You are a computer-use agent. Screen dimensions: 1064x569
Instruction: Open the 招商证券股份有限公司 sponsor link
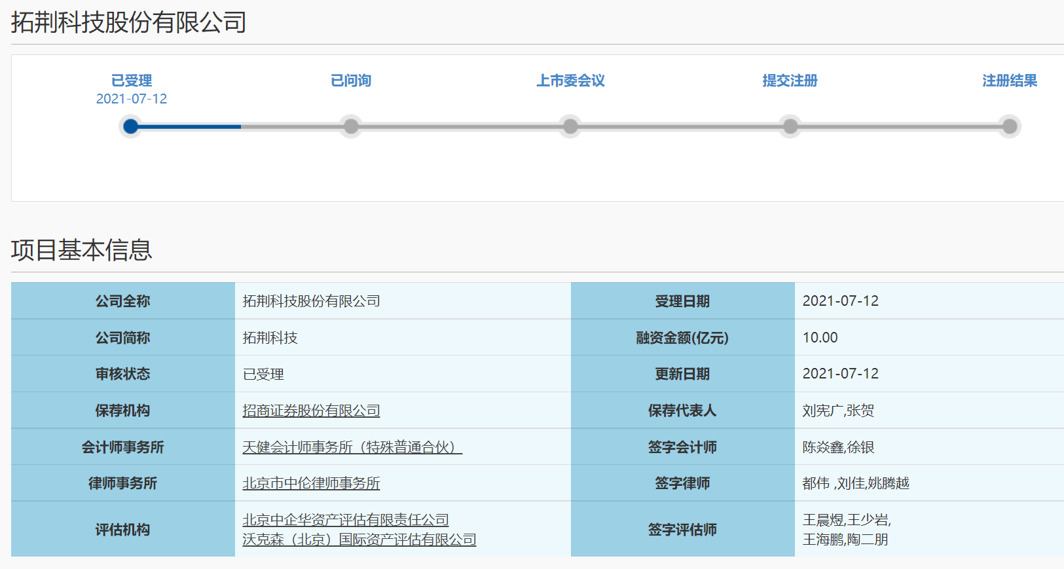pyautogui.click(x=311, y=411)
